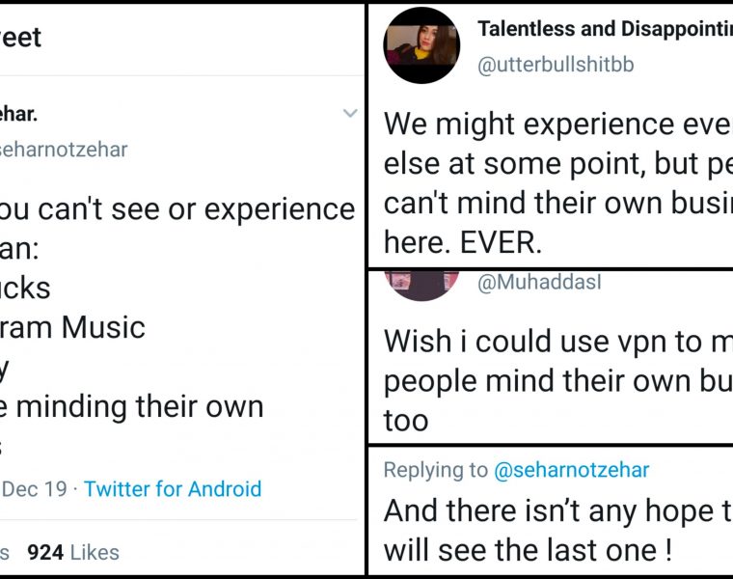Click the "Replying to" label text
The image size is (733, 579).
tap(436, 470)
